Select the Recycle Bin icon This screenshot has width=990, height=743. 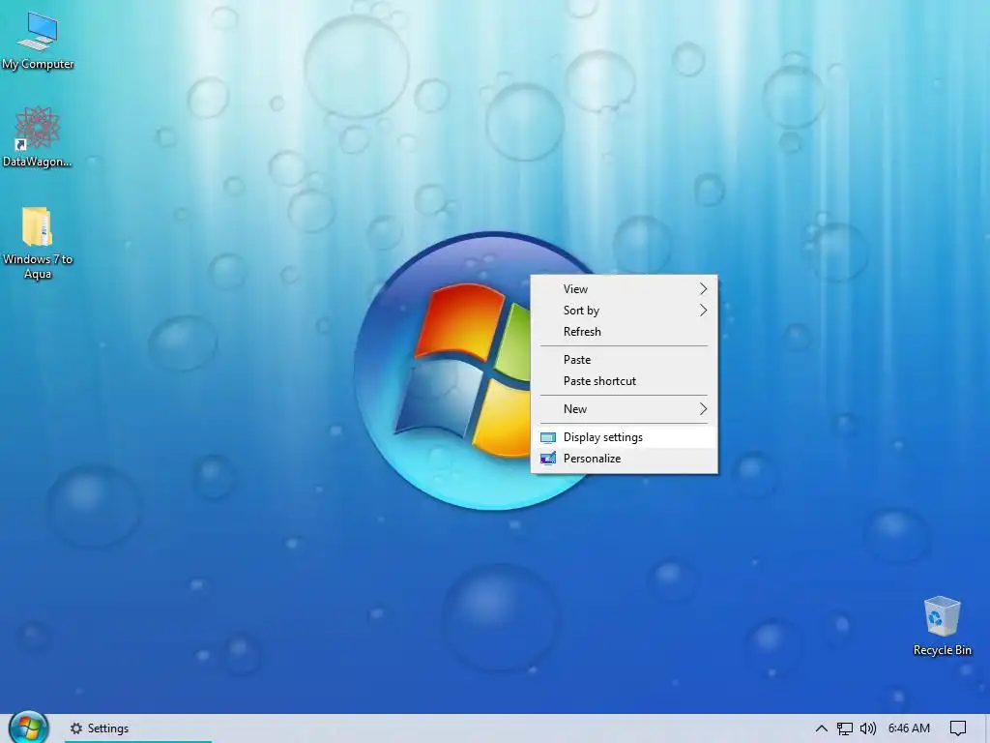point(942,626)
